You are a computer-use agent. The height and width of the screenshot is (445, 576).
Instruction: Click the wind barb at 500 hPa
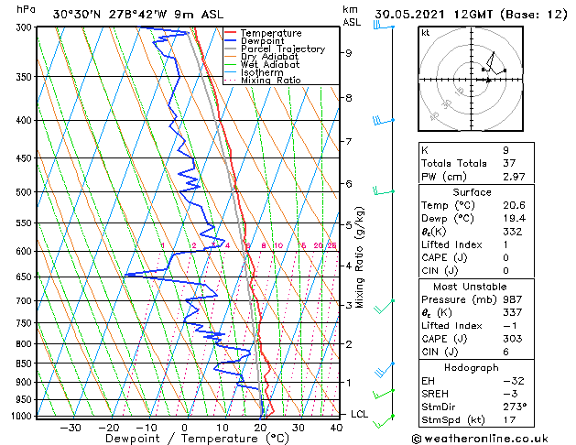point(384,191)
